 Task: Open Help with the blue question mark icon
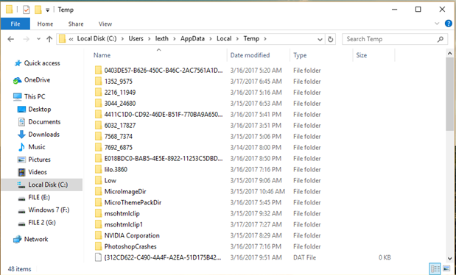(448, 24)
